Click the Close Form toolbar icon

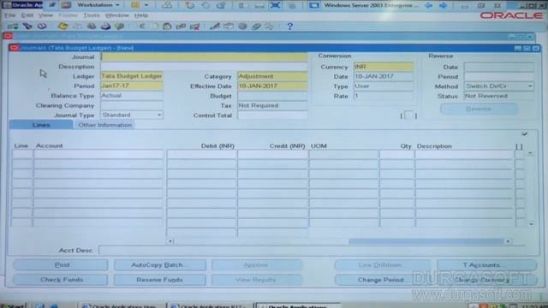tap(119, 27)
